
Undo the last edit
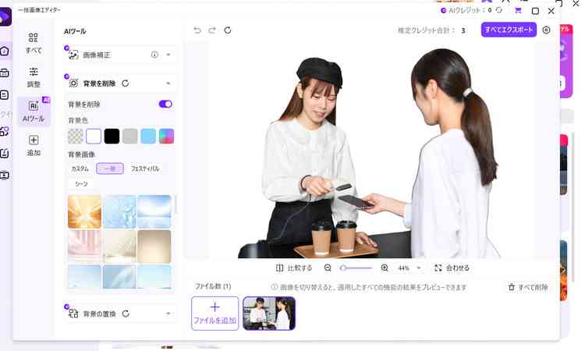[197, 30]
